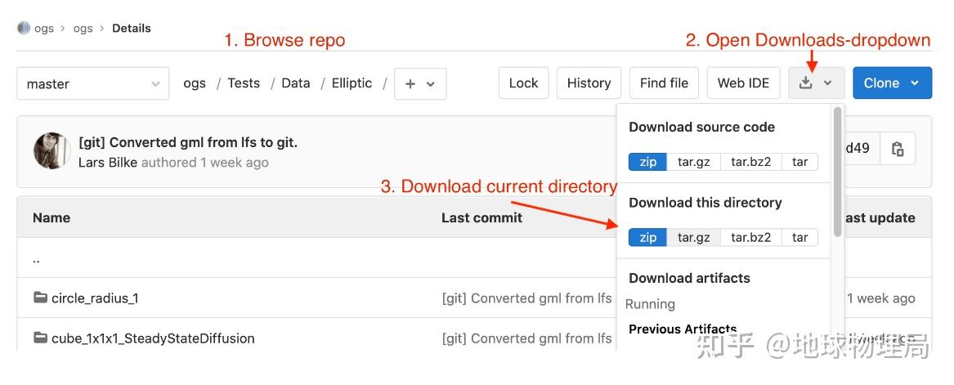Choose tar.bz2 under Download this directory
The height and width of the screenshot is (385, 954).
750,237
